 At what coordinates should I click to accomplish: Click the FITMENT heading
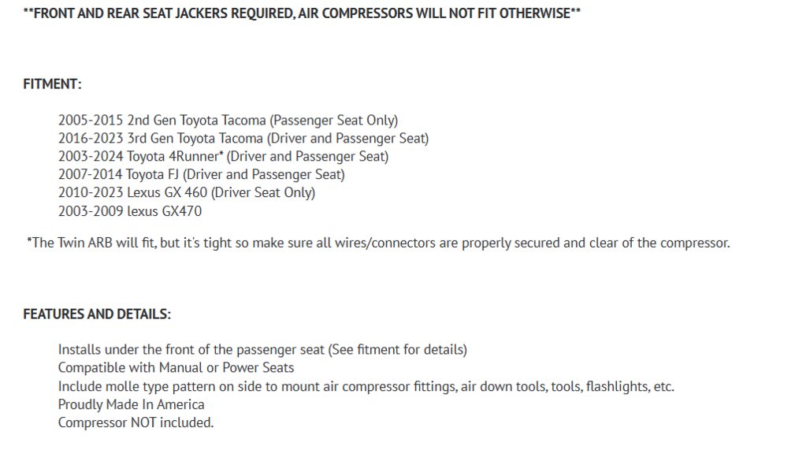(x=53, y=84)
